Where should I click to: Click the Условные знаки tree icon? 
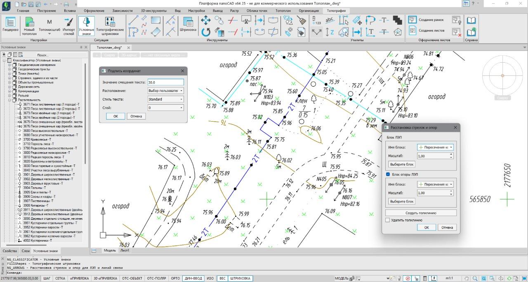coord(86,23)
